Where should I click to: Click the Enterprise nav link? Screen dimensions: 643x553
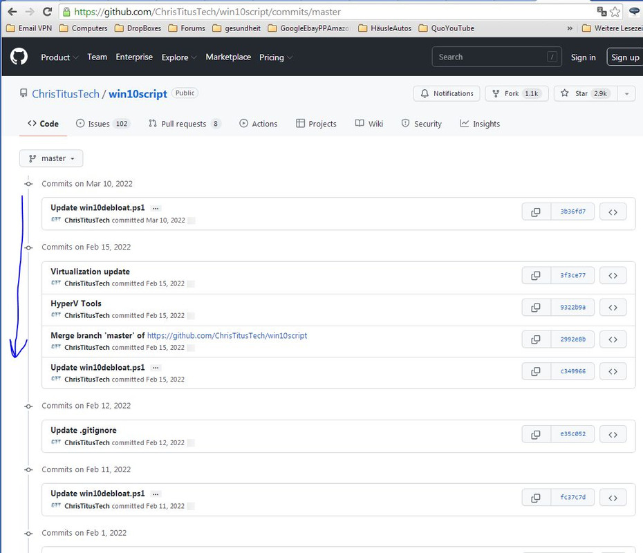click(134, 57)
